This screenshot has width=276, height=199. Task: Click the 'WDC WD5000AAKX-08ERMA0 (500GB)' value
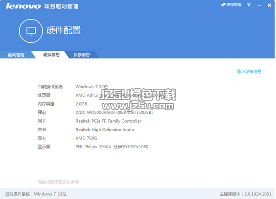click(x=114, y=113)
